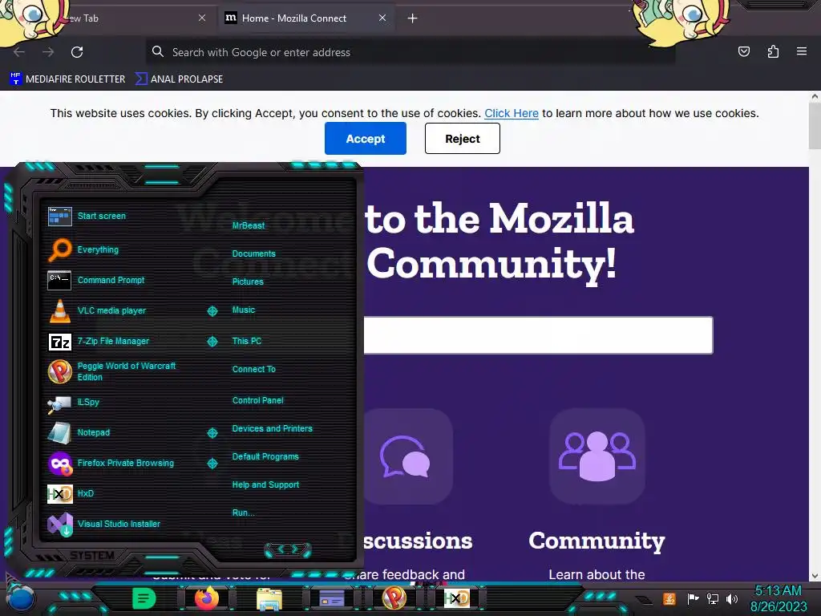The width and height of the screenshot is (821, 616).
Task: Open network tray icon
Action: tap(713, 598)
